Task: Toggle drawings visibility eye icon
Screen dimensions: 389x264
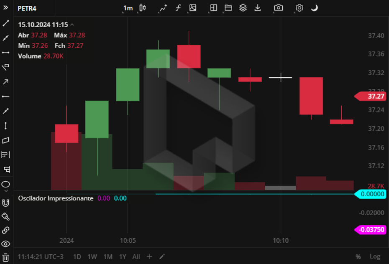Action: 6,244
